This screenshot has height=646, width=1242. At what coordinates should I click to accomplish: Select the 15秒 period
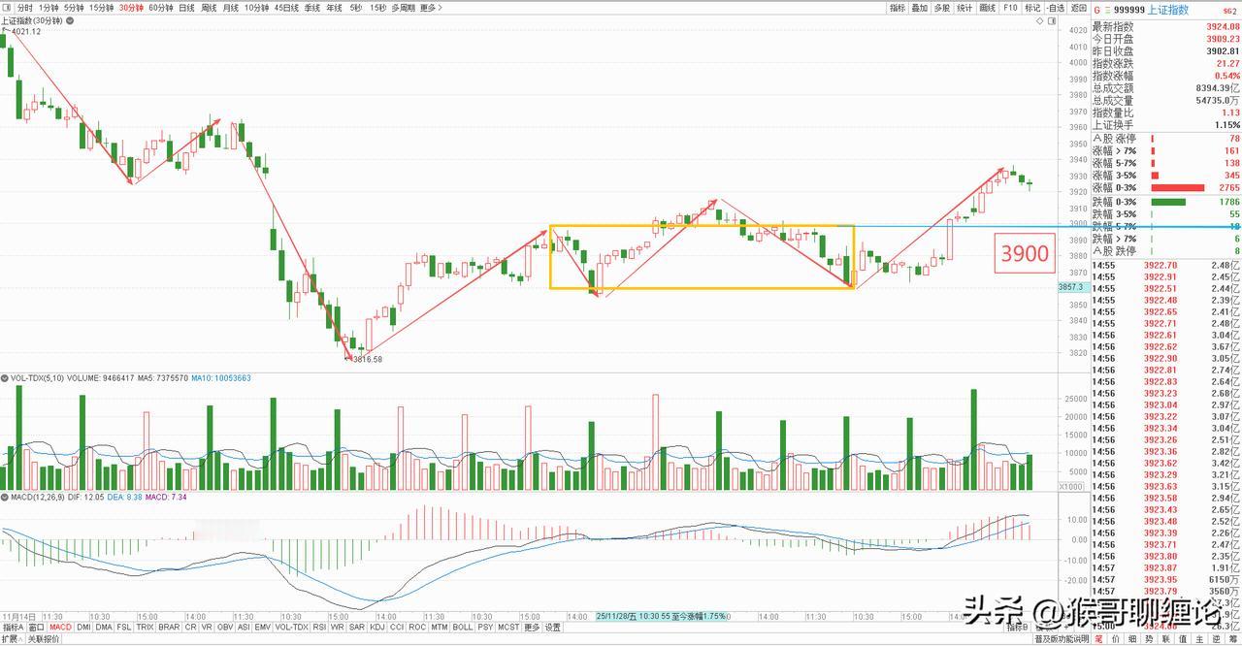pyautogui.click(x=377, y=8)
